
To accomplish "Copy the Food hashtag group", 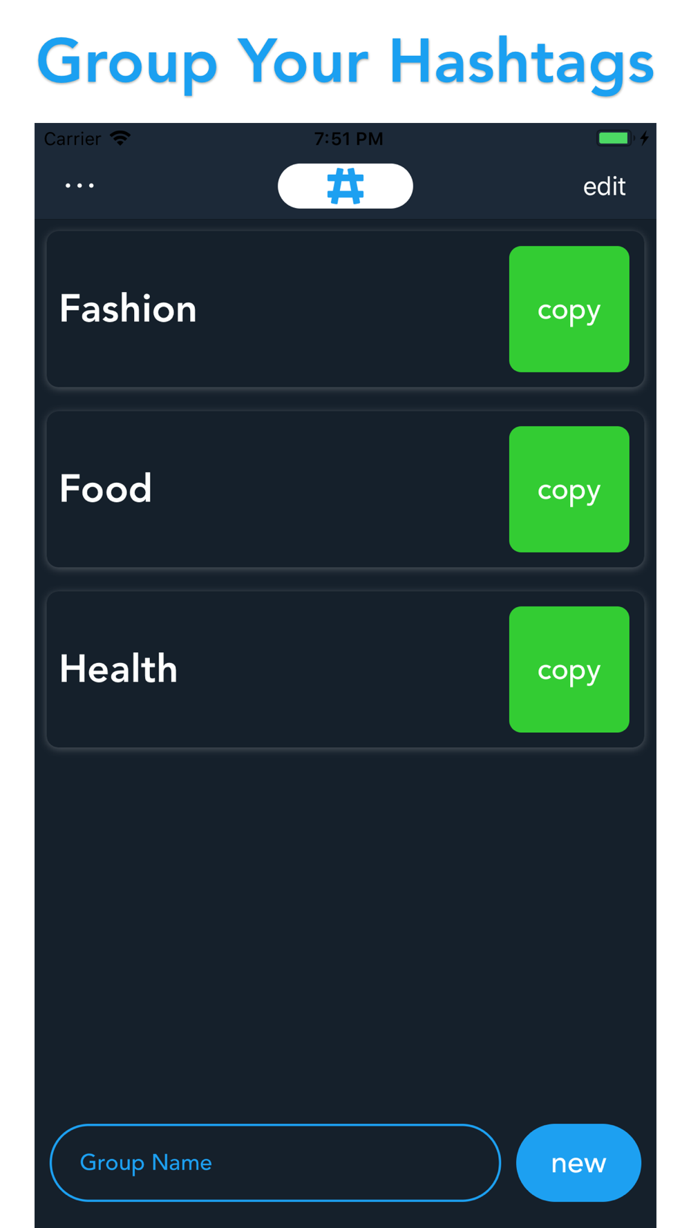I will (x=569, y=489).
